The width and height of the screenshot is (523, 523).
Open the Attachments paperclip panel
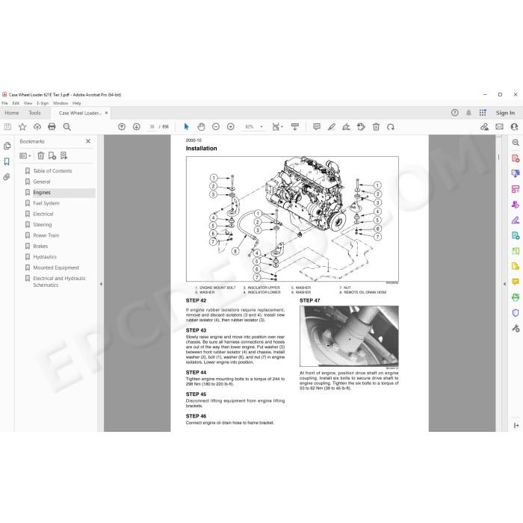click(7, 177)
